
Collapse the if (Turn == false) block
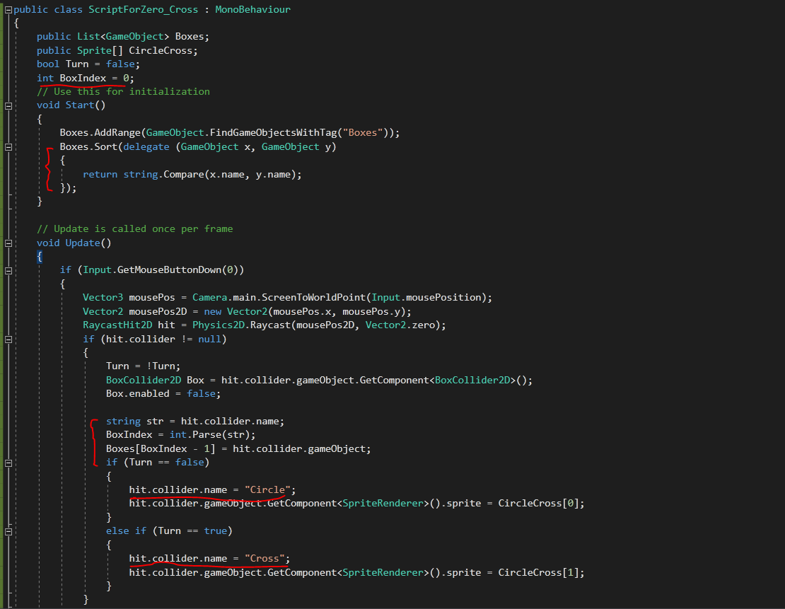pyautogui.click(x=8, y=463)
